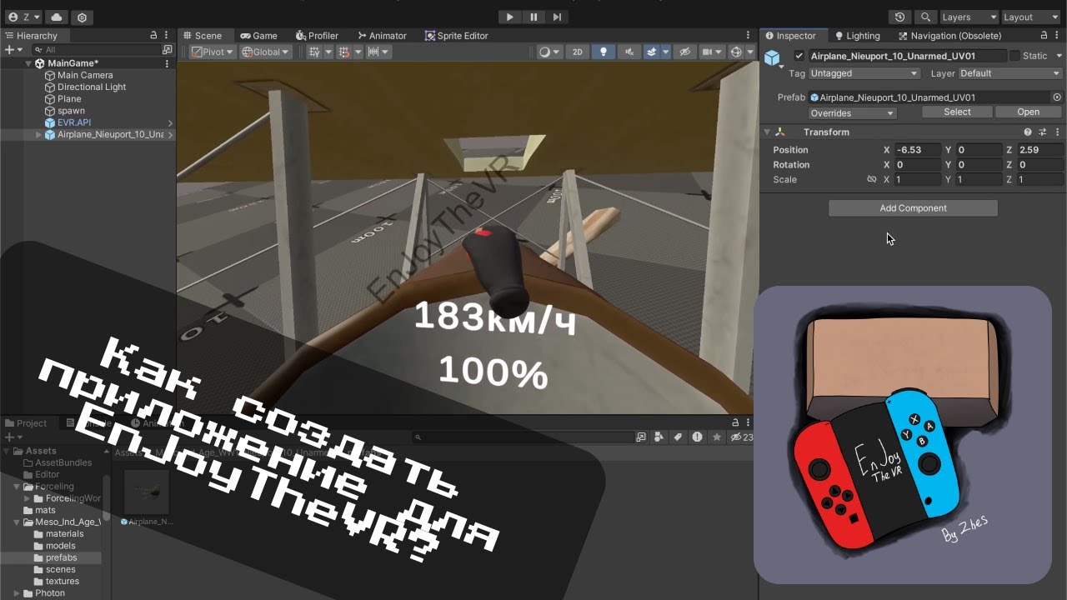Click the Hierarchy plus create button

pyautogui.click(x=9, y=50)
